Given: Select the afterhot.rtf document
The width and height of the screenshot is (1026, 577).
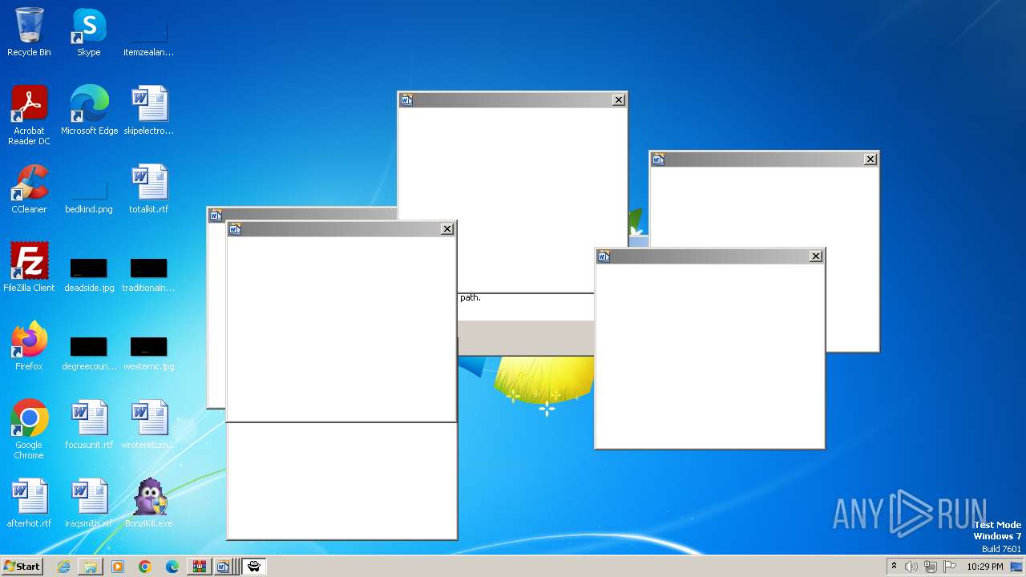Looking at the screenshot, I should (x=29, y=503).
